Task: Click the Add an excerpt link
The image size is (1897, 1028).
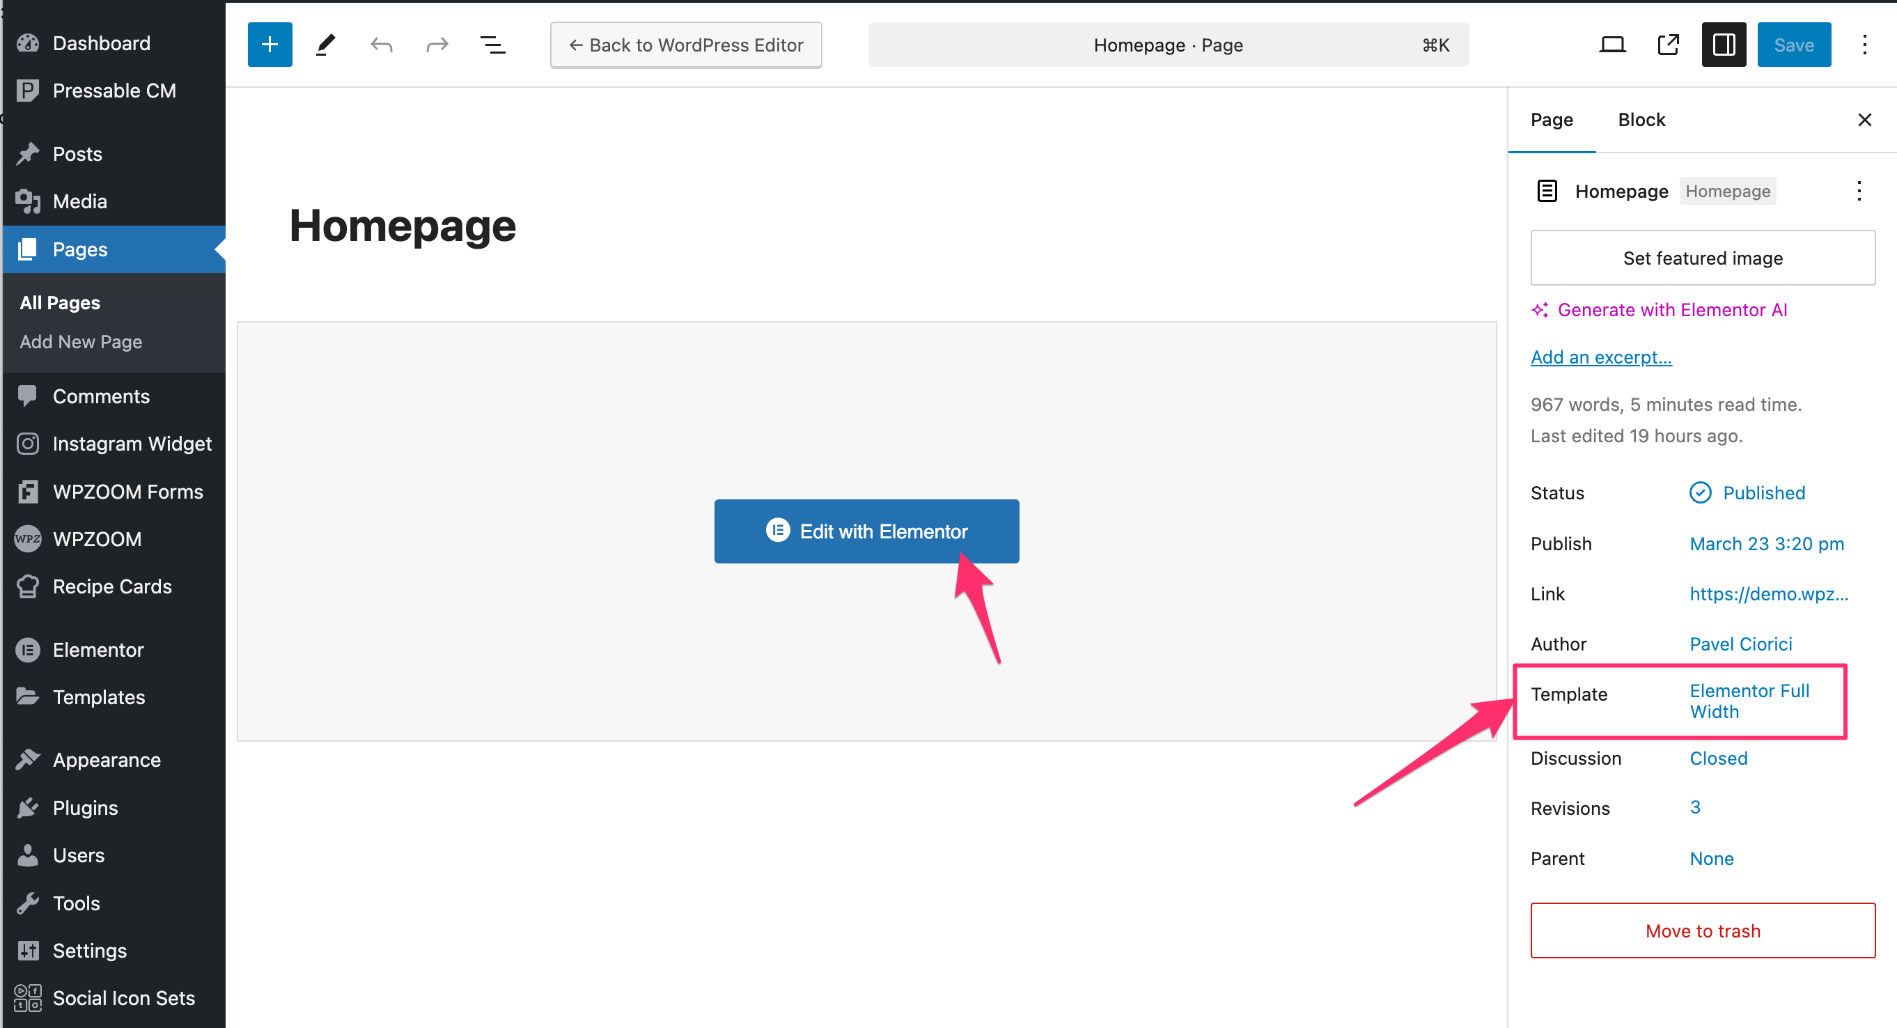Action: tap(1601, 357)
